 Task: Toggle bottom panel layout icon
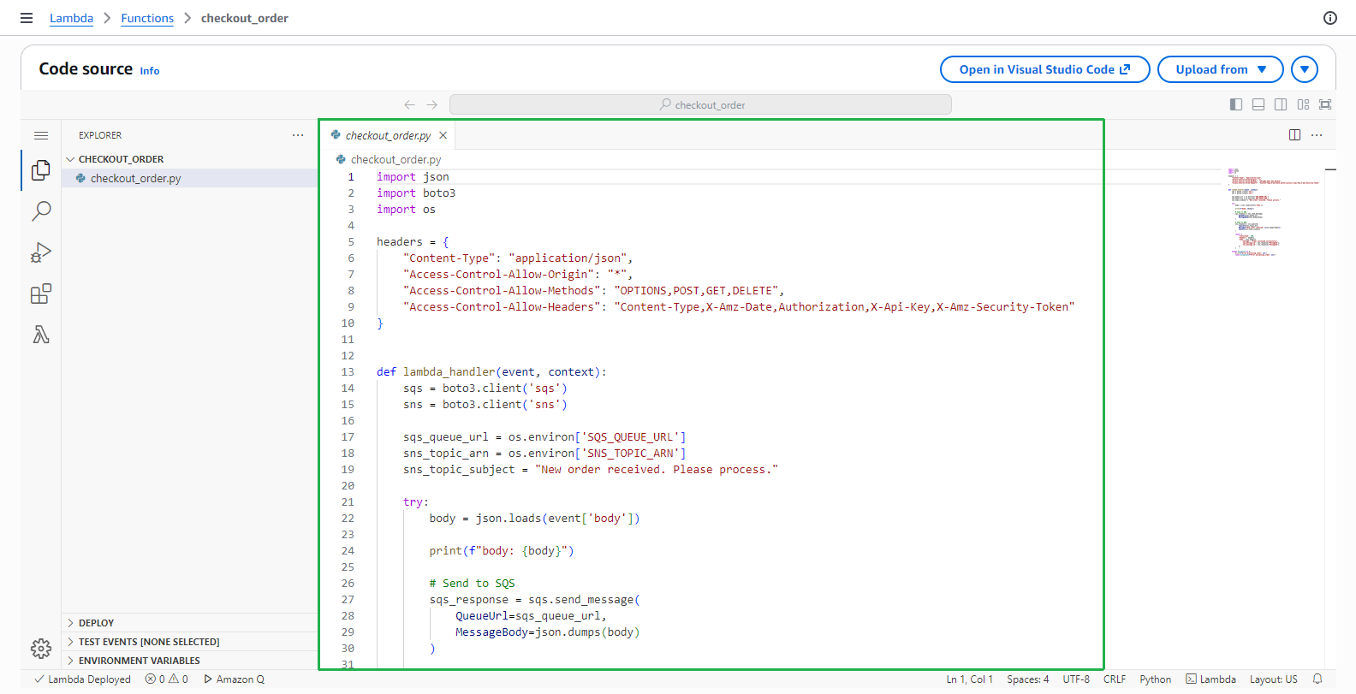tap(1258, 104)
